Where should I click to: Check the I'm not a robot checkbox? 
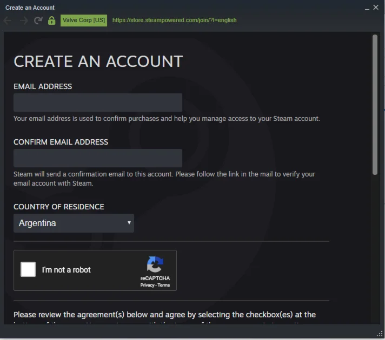28,269
